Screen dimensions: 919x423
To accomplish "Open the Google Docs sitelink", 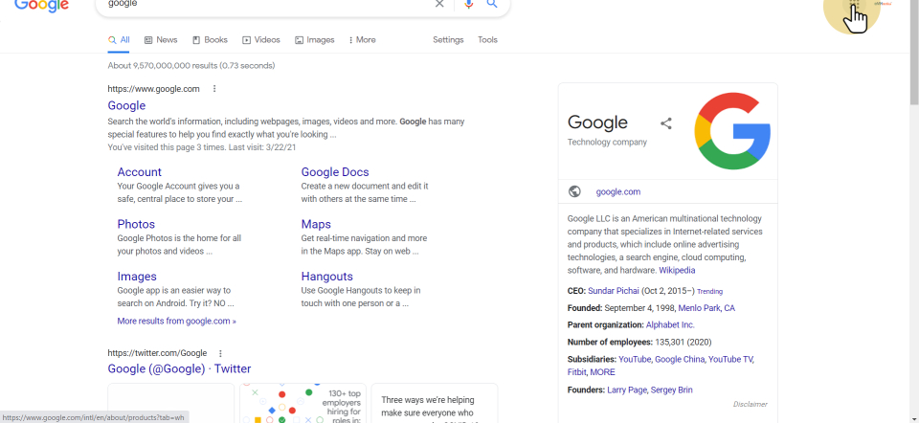I will pyautogui.click(x=334, y=172).
